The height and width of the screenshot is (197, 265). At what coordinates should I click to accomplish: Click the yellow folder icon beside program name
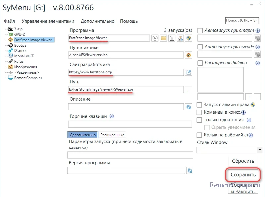point(163,38)
